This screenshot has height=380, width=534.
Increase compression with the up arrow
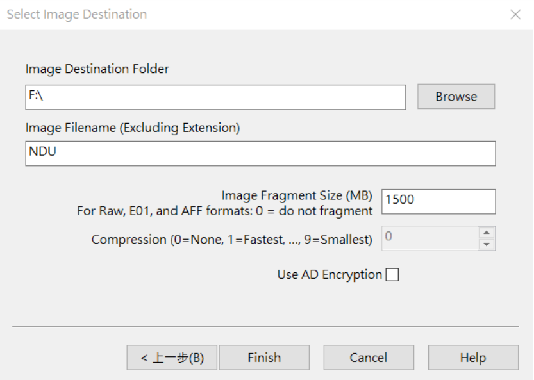pyautogui.click(x=487, y=233)
